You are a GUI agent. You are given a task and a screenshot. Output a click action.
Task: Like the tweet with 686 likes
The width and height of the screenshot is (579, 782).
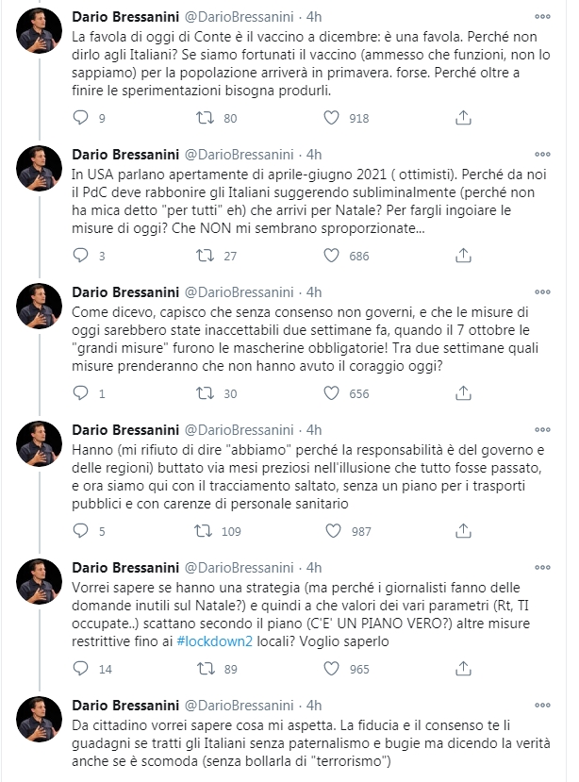(x=332, y=256)
